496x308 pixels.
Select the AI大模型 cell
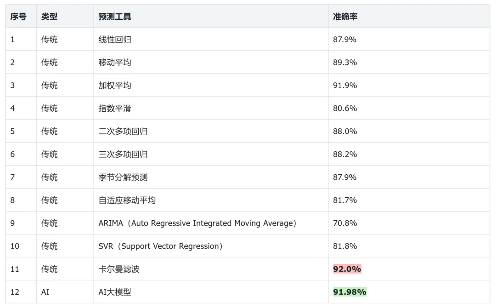[x=115, y=292]
